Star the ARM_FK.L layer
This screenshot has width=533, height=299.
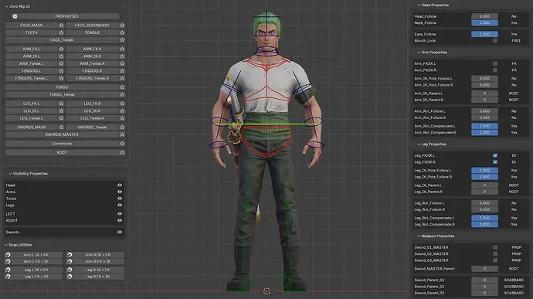pyautogui.click(x=61, y=49)
